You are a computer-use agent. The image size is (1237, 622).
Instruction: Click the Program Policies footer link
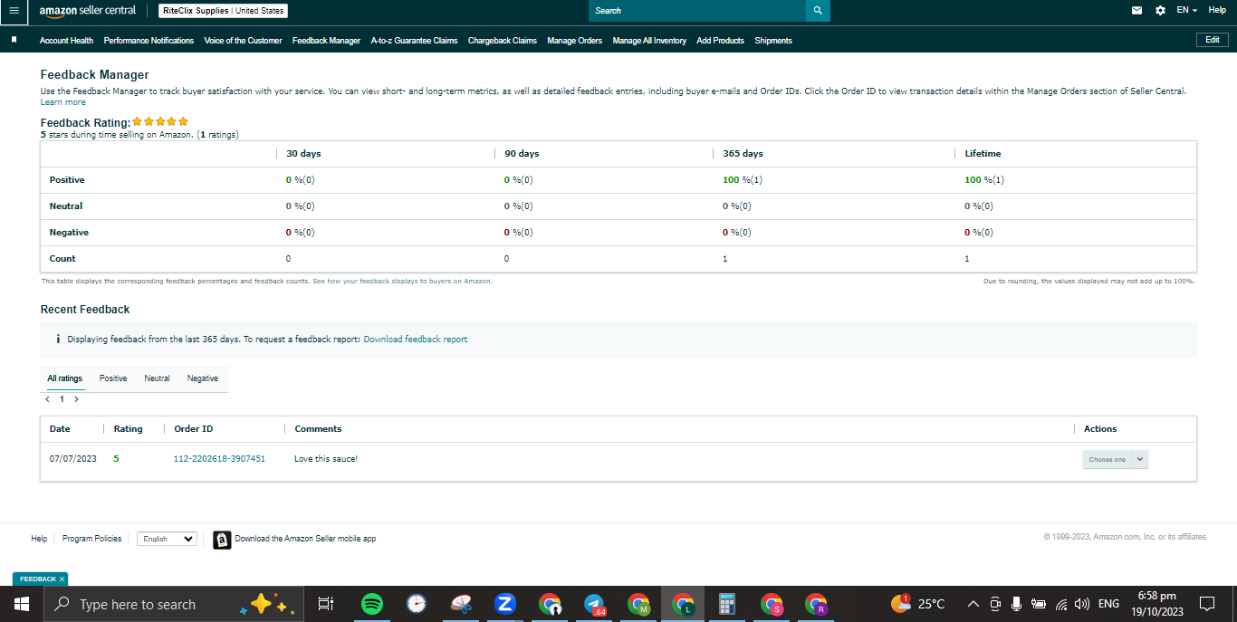[x=91, y=539]
